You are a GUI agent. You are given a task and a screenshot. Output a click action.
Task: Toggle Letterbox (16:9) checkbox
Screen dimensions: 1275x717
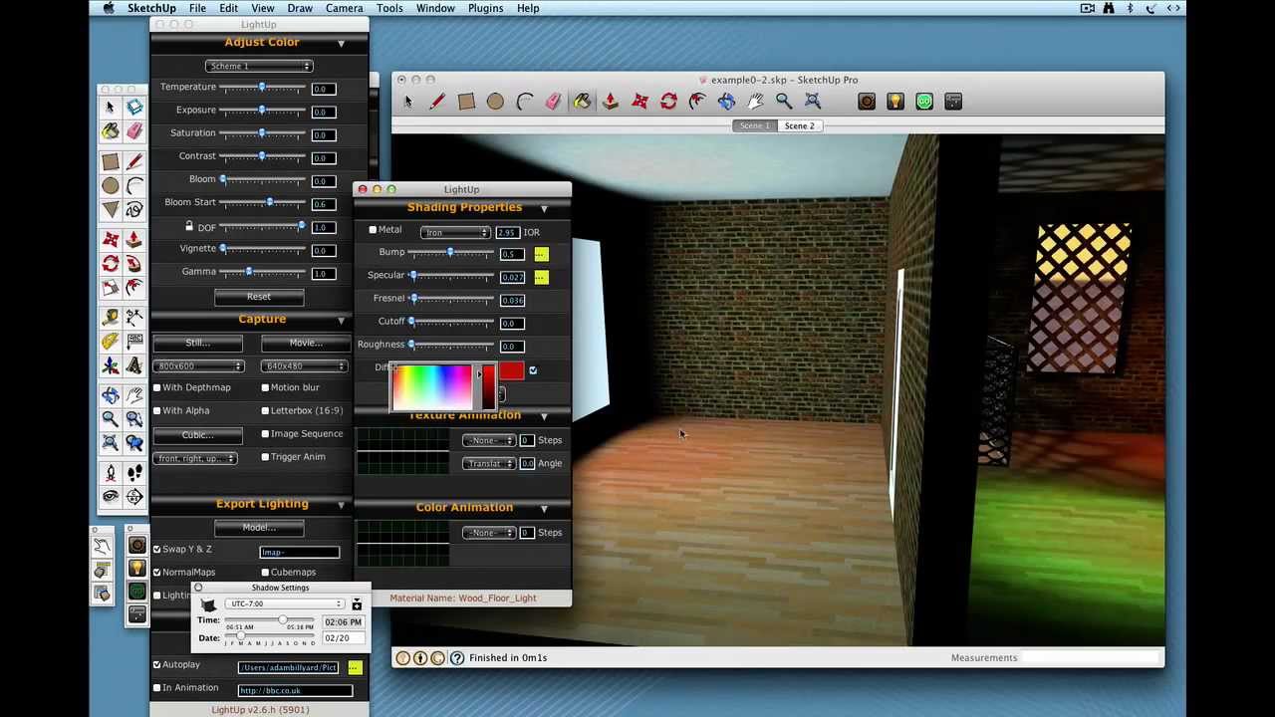[265, 410]
